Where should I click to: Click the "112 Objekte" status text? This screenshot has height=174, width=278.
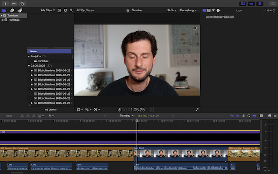(x=50, y=110)
